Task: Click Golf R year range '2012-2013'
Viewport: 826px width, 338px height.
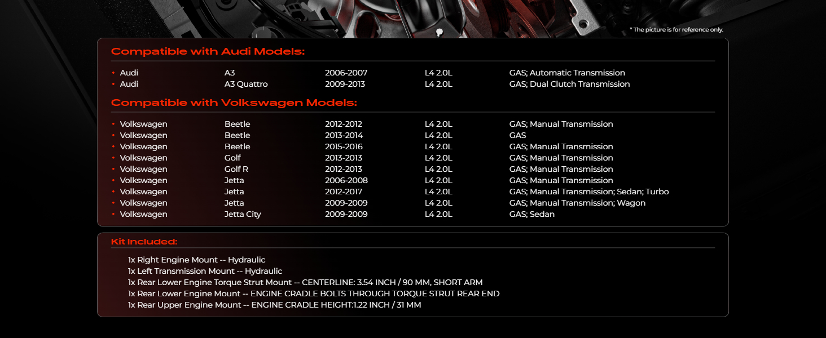Action: pos(344,170)
